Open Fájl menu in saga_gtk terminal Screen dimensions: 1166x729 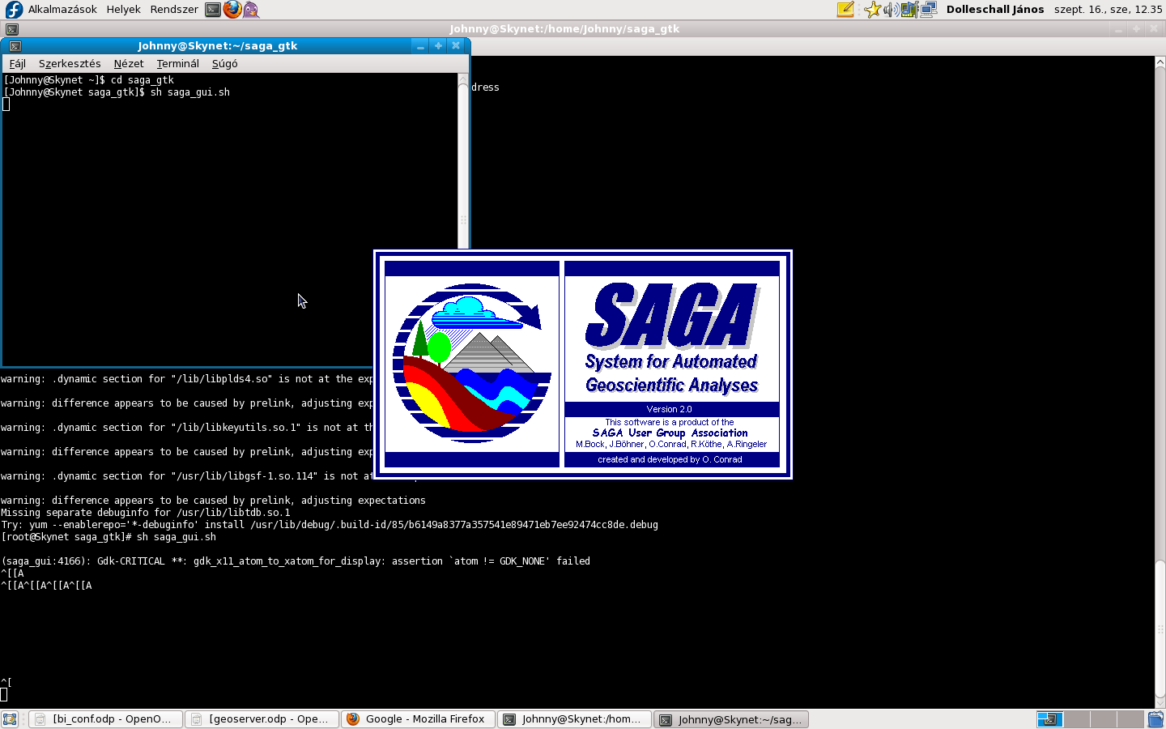click(x=17, y=63)
